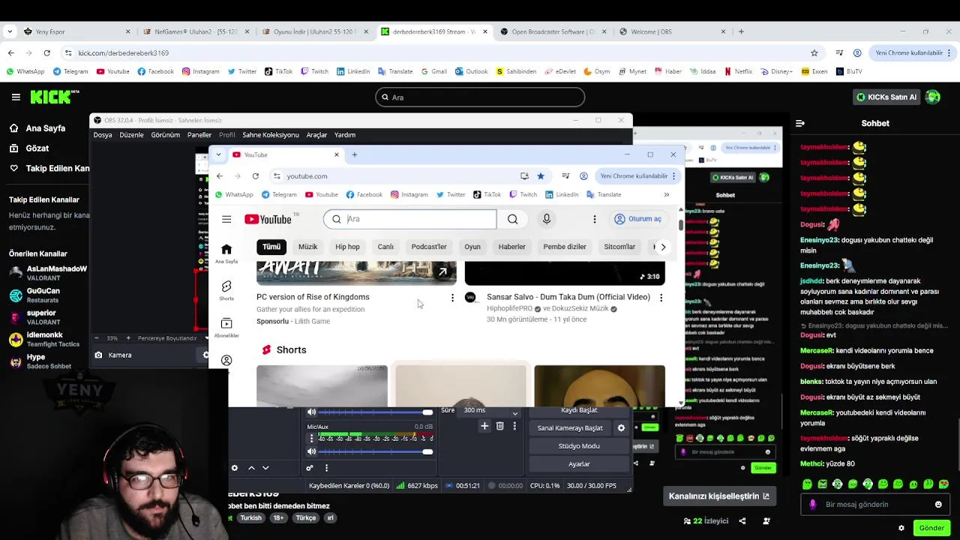The image size is (960, 540).
Task: Open the OBS Düzenle menu
Action: 131,135
